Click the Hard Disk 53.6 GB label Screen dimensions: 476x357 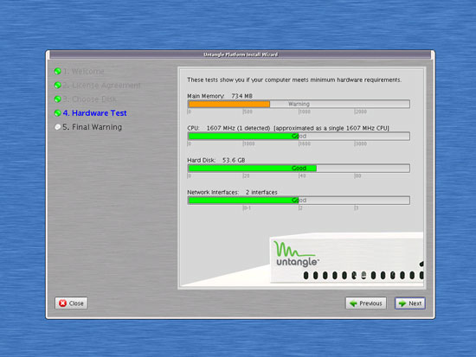(x=215, y=161)
